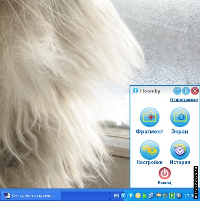Click the green robot tray icon
Screen dimensions: 200x201
(x=144, y=196)
